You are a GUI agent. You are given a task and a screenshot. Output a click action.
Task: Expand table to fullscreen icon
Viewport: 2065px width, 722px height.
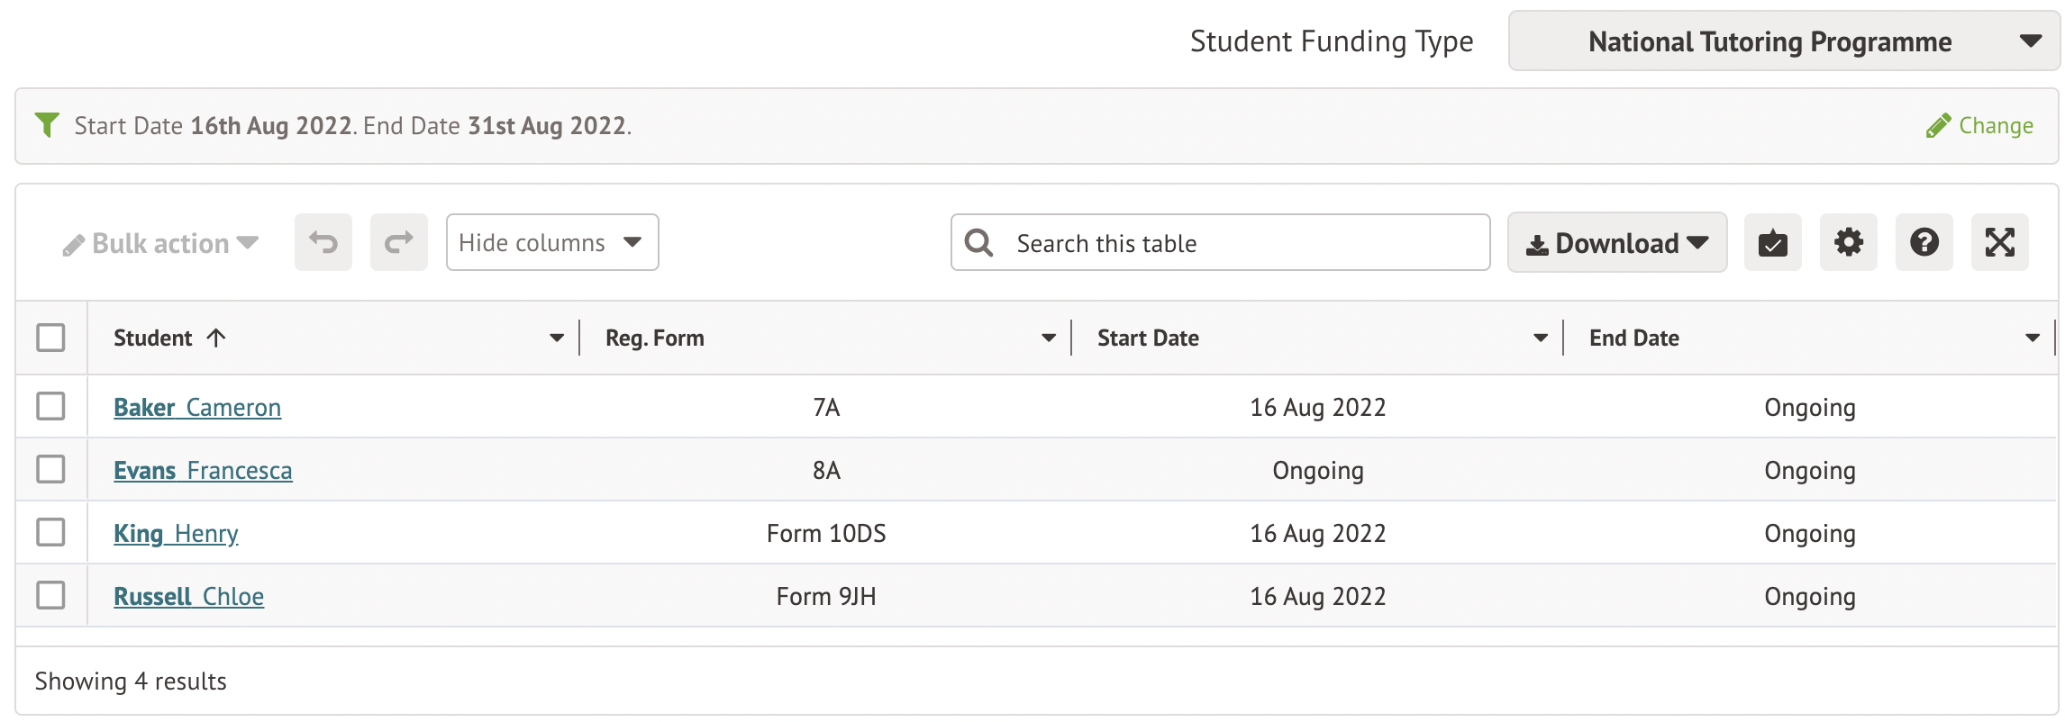point(1999,242)
